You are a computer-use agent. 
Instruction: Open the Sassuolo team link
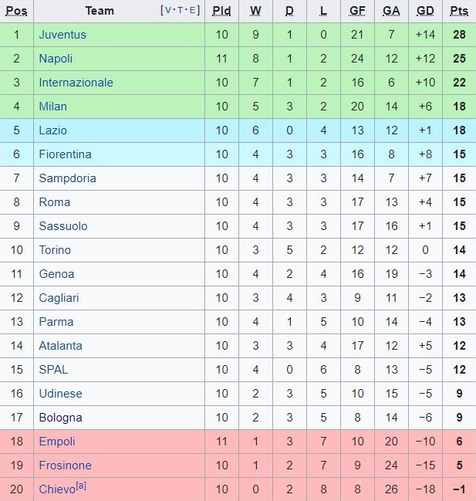tap(63, 226)
